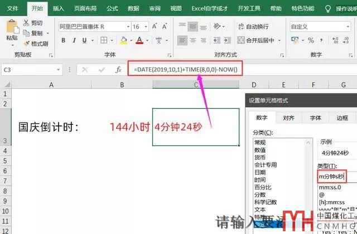Viewport: 357px width, 234px height.
Task: Align text right
Action: pyautogui.click(x=203, y=41)
